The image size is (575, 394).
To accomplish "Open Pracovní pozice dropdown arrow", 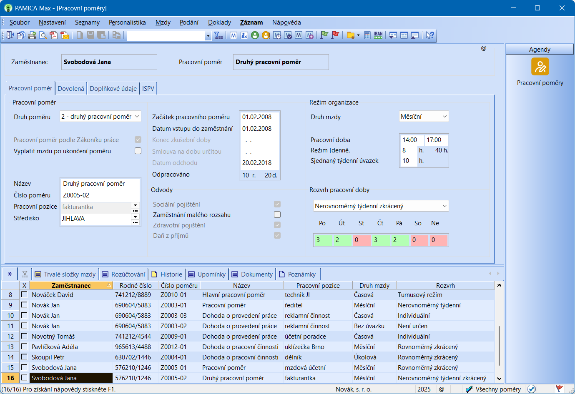I will pyautogui.click(x=135, y=205).
